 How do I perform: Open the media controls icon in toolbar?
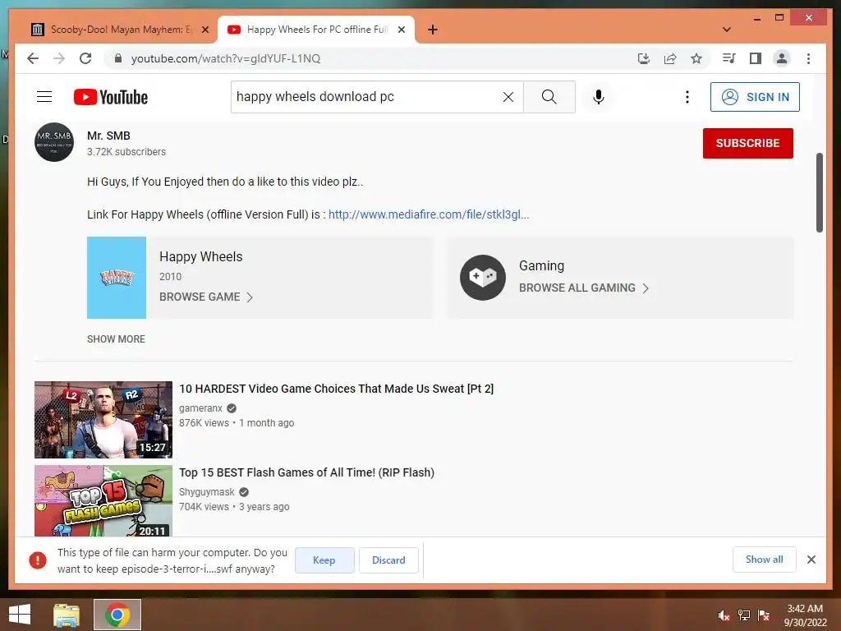[x=728, y=58]
